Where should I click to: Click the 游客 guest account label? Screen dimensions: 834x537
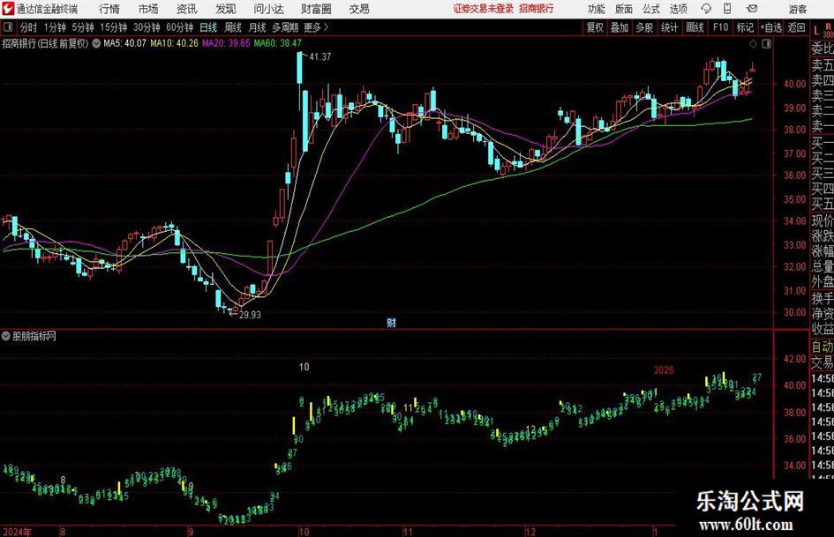click(798, 9)
